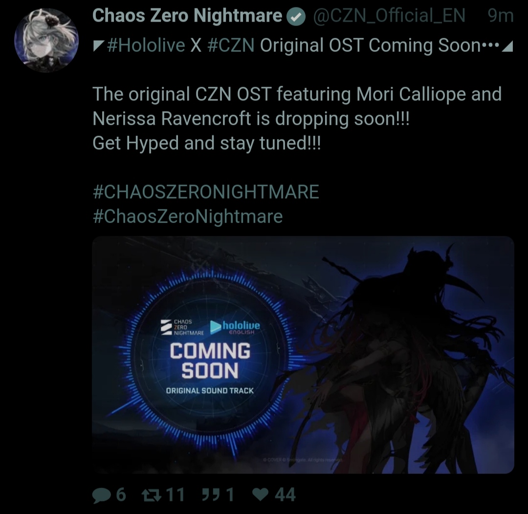Click the Chaos Zero Nightmare display name
Image resolution: width=528 pixels, height=514 pixels.
[x=187, y=16]
